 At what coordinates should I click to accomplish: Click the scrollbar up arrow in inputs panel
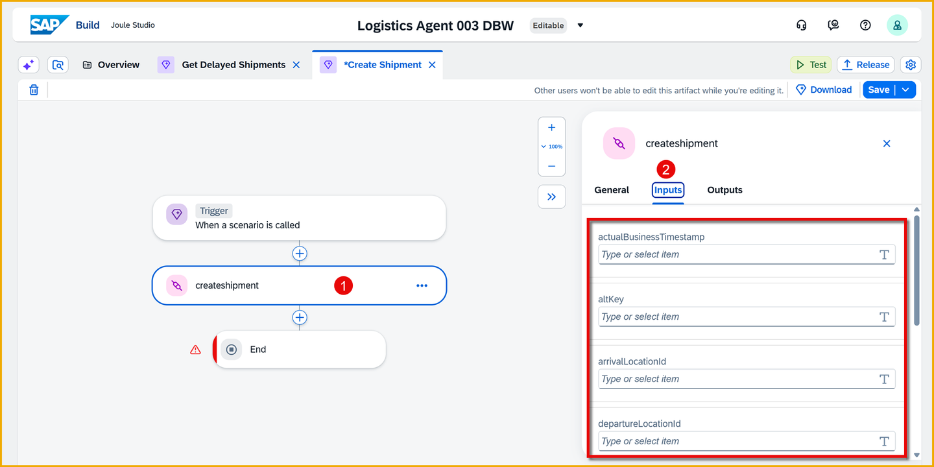(916, 210)
